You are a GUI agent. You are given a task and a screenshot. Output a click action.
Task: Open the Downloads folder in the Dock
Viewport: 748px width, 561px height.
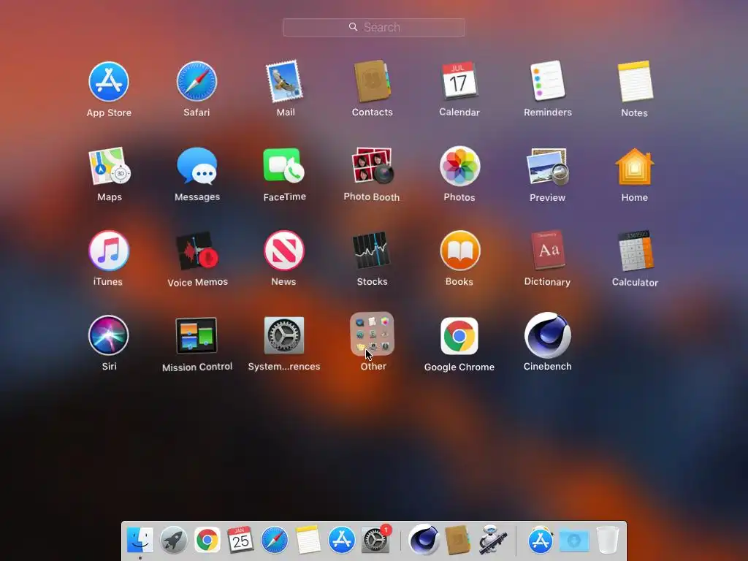(574, 541)
